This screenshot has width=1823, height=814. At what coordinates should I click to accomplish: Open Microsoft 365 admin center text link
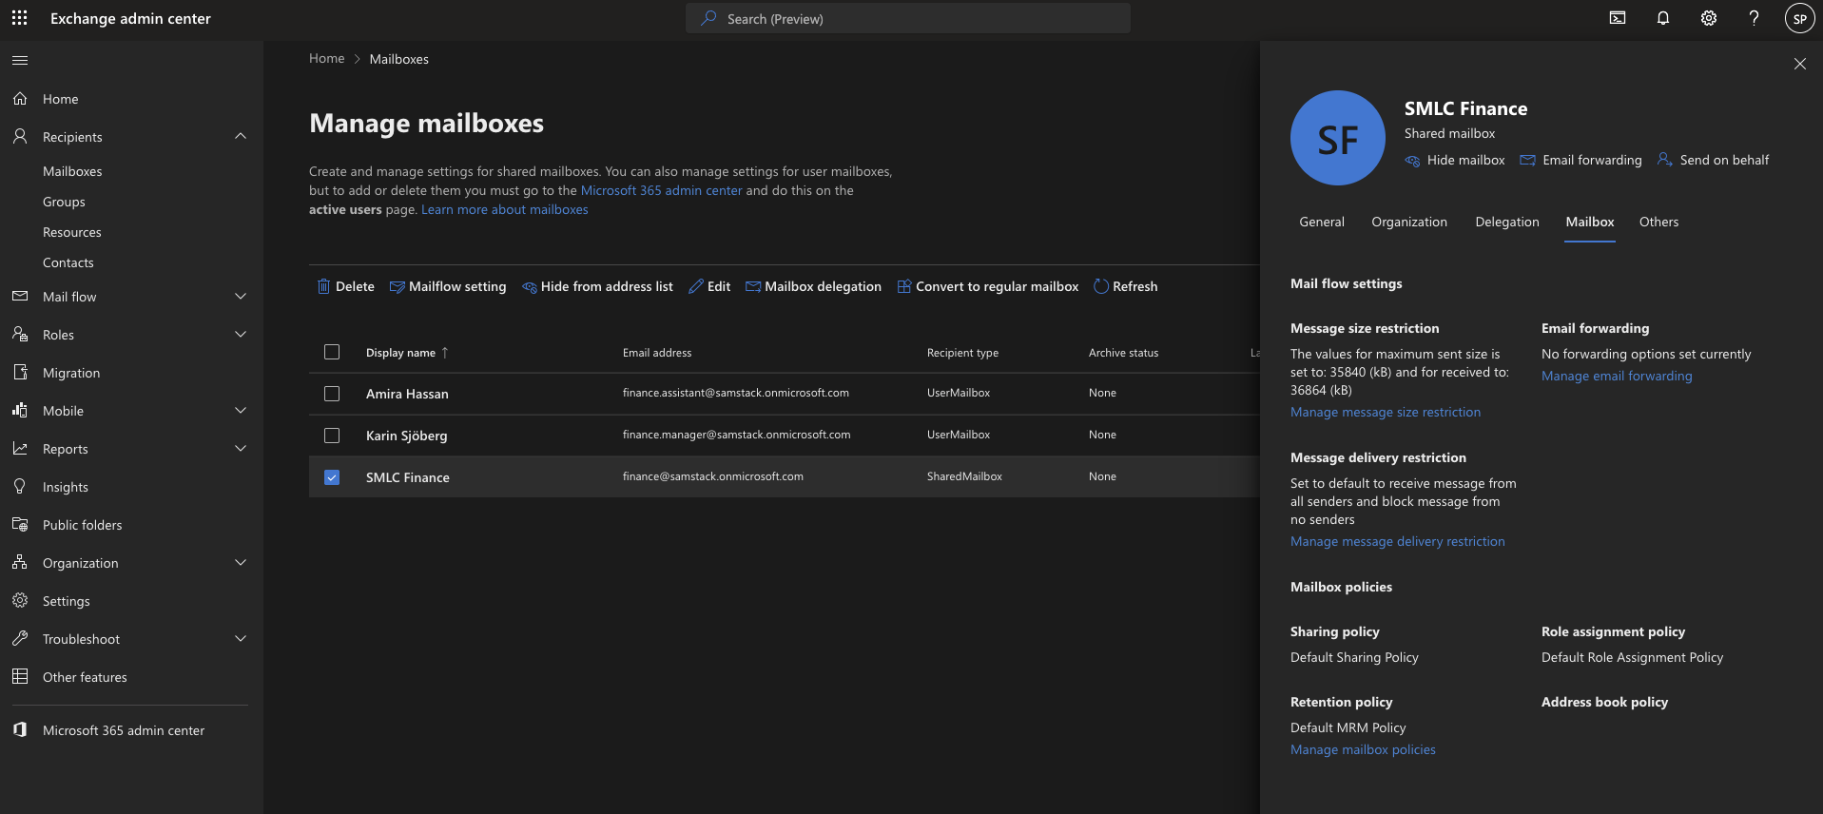(x=661, y=190)
